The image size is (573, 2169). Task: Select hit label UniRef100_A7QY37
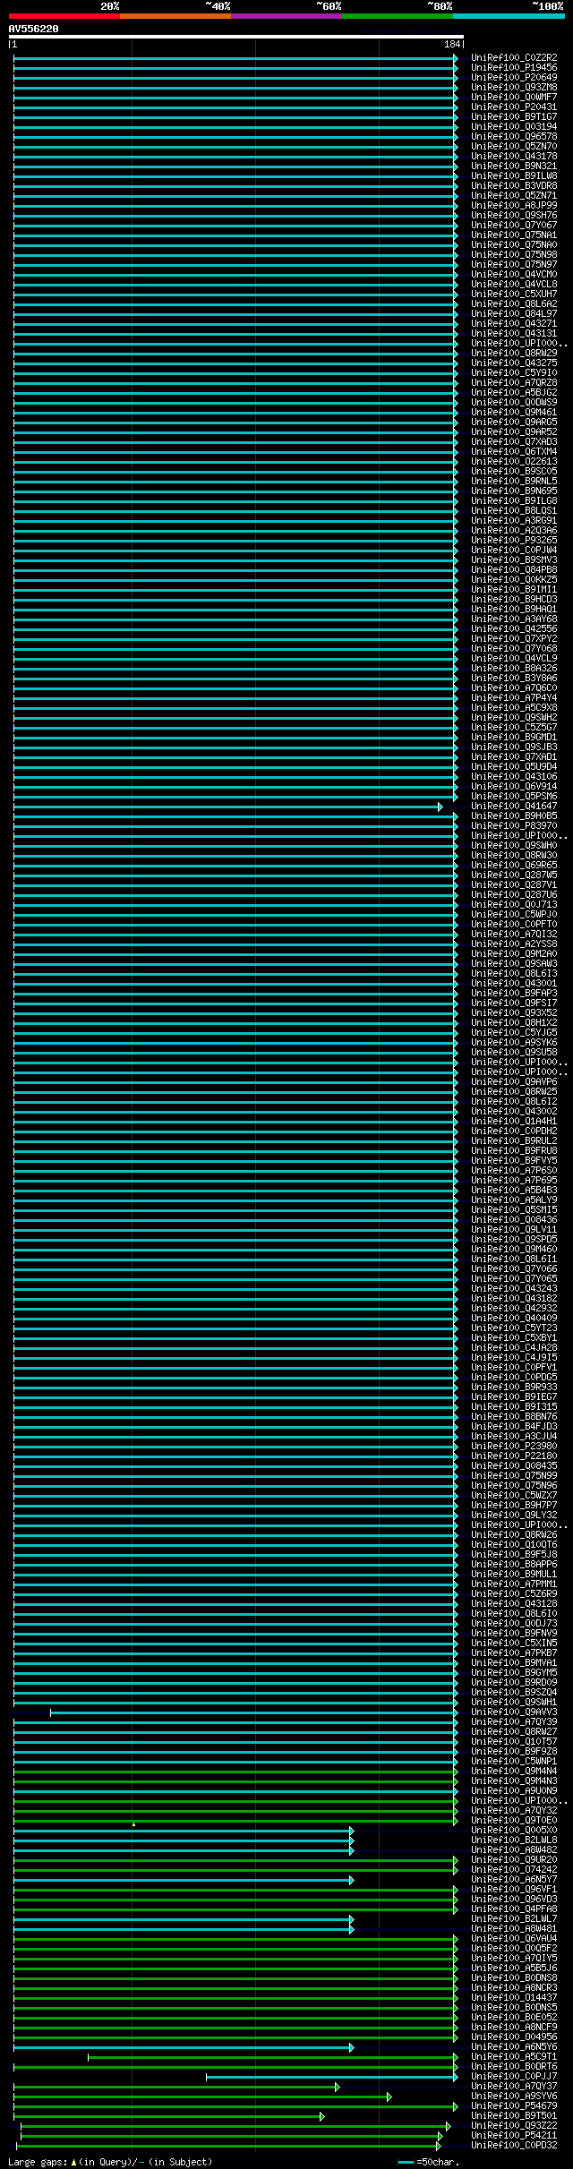point(514,2087)
